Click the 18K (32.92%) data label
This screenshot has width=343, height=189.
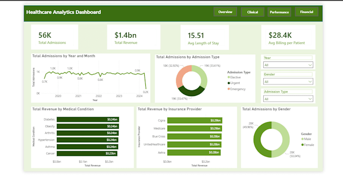click(x=171, y=66)
